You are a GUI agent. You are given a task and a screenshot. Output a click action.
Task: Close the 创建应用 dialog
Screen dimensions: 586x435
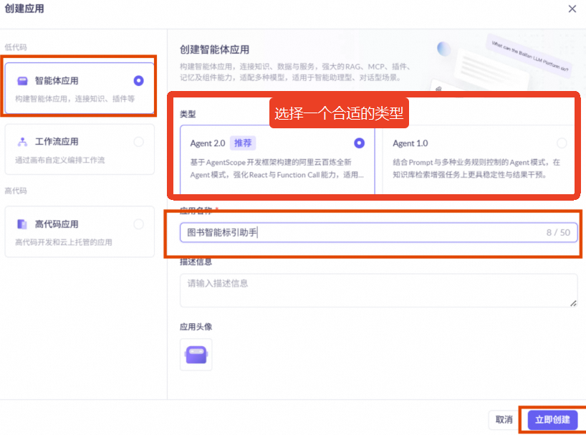click(572, 9)
